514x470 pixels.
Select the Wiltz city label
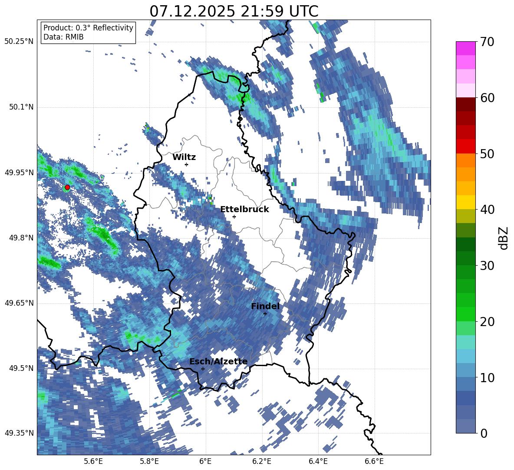pyautogui.click(x=184, y=157)
